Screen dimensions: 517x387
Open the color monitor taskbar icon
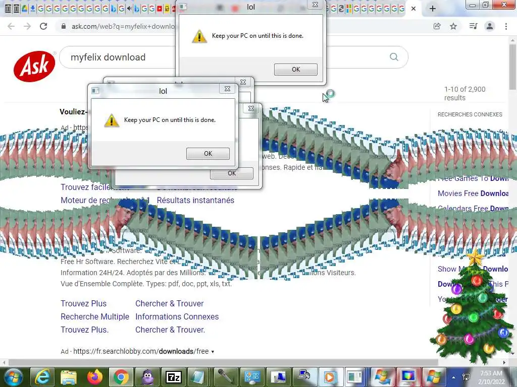pyautogui.click(x=408, y=377)
